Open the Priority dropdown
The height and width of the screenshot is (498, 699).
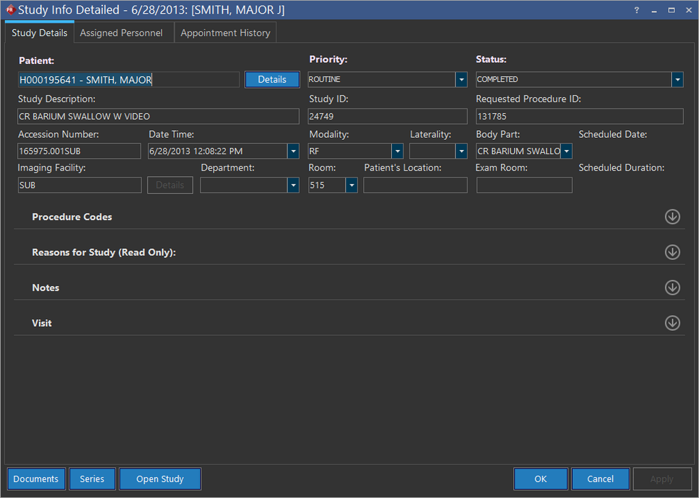461,80
